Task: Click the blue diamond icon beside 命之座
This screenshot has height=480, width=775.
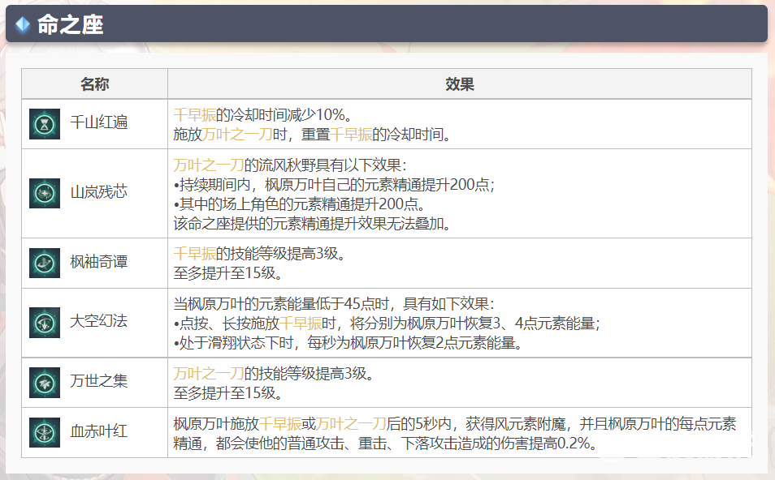Action: (x=23, y=24)
